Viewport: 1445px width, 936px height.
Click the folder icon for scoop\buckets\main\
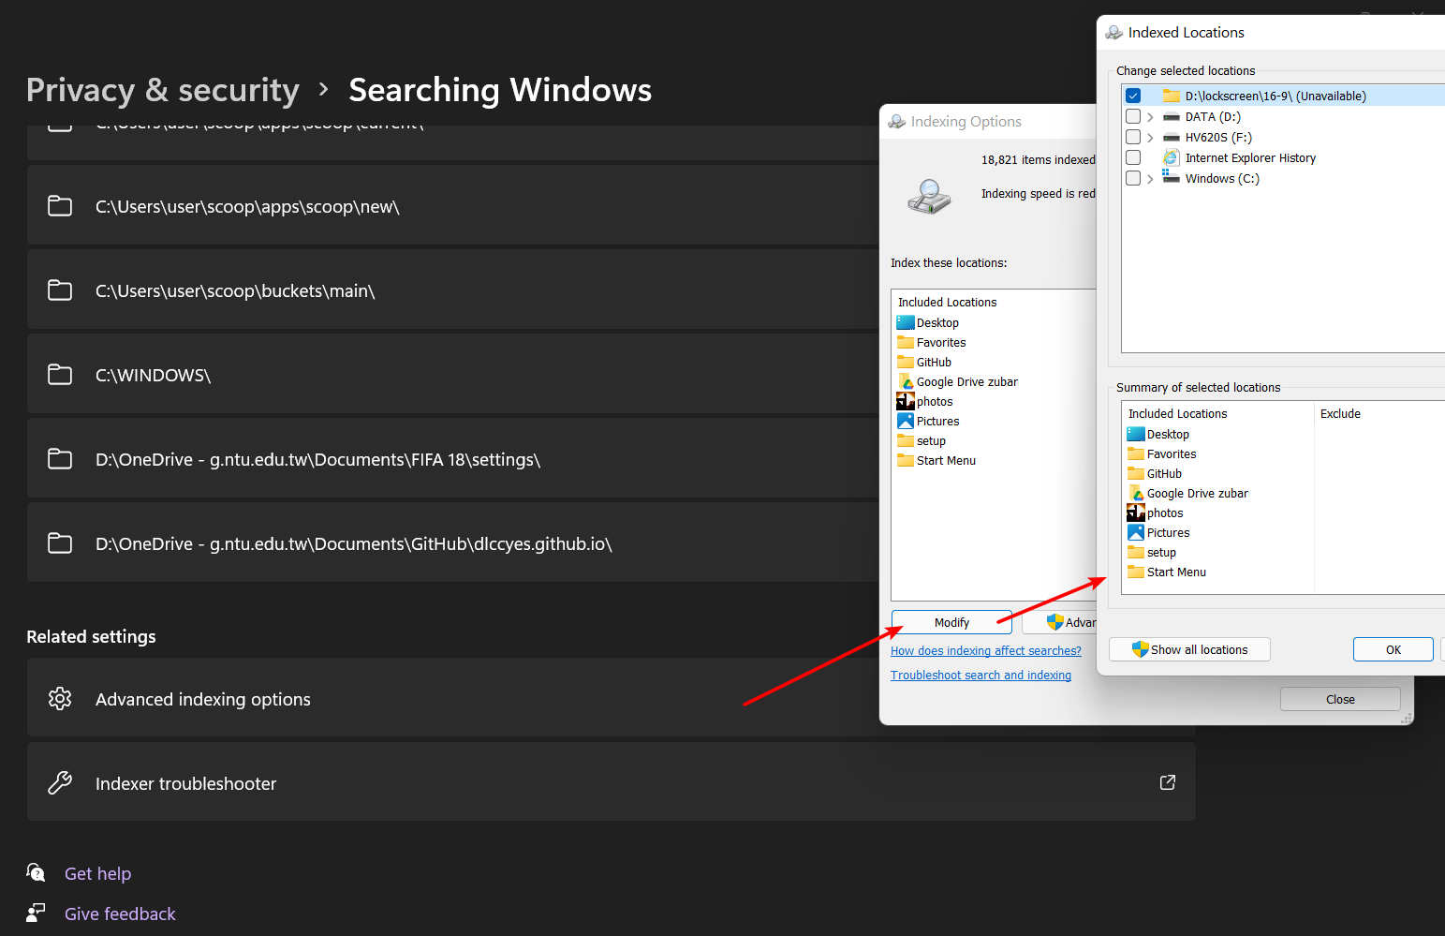[60, 290]
